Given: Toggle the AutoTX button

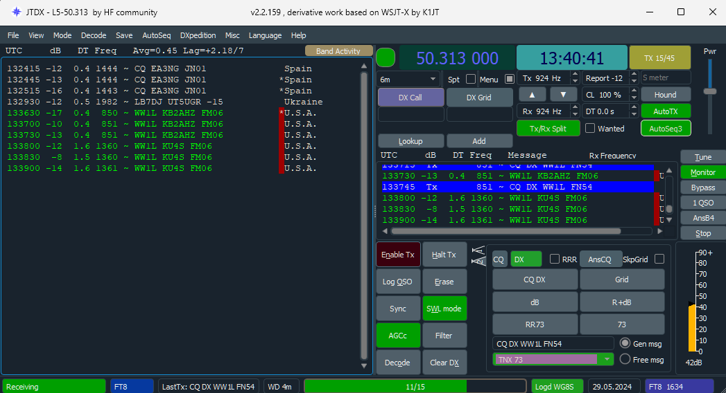Looking at the screenshot, I should [x=666, y=111].
